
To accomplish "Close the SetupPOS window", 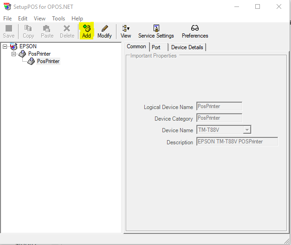I will click(x=279, y=6).
